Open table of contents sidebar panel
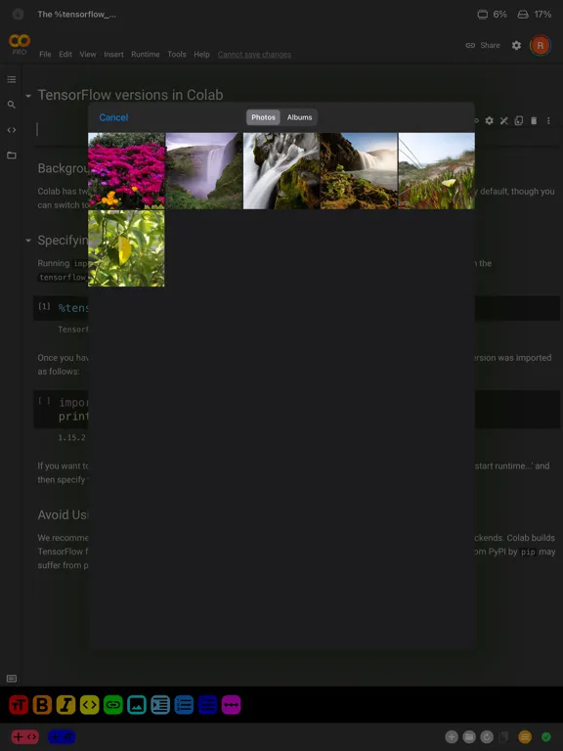 pyautogui.click(x=12, y=79)
